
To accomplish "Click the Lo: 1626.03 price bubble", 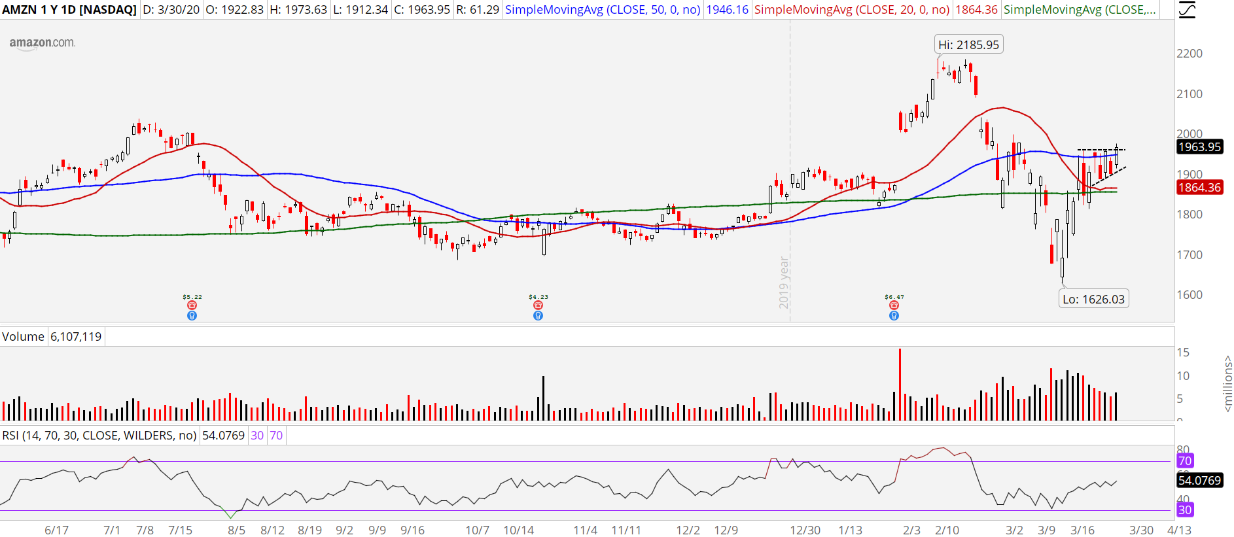I will pyautogui.click(x=1093, y=300).
